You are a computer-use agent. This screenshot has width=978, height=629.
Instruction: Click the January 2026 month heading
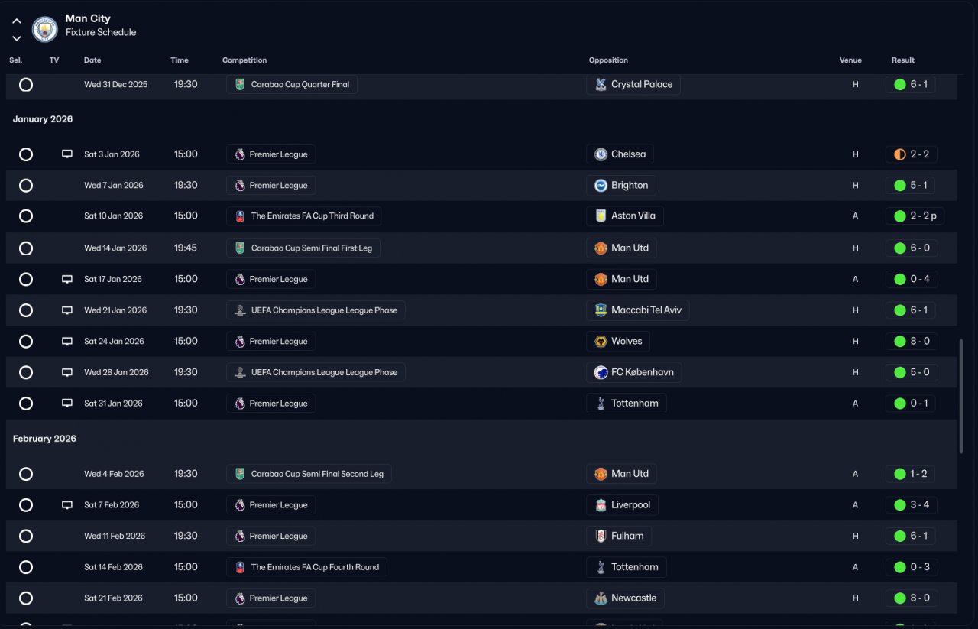[43, 119]
